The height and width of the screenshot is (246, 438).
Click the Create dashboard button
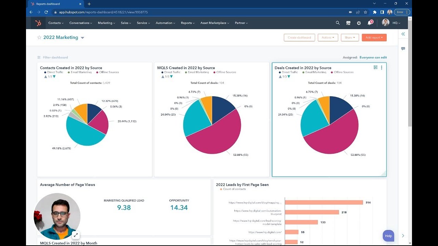[x=299, y=38]
